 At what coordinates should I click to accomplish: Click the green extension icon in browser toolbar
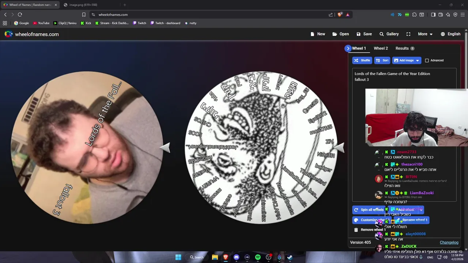tap(407, 15)
